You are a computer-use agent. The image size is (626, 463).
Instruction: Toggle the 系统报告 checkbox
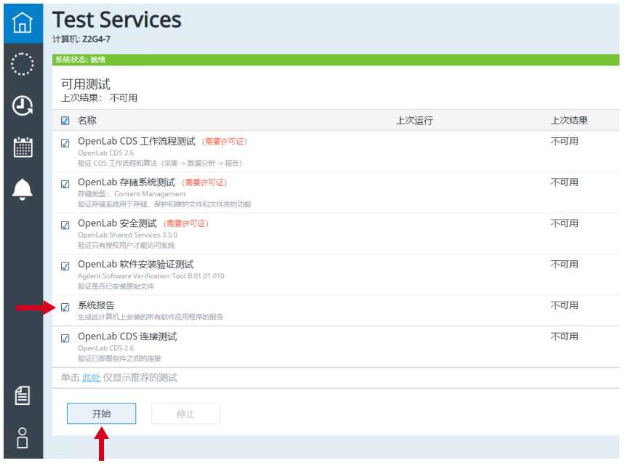65,307
